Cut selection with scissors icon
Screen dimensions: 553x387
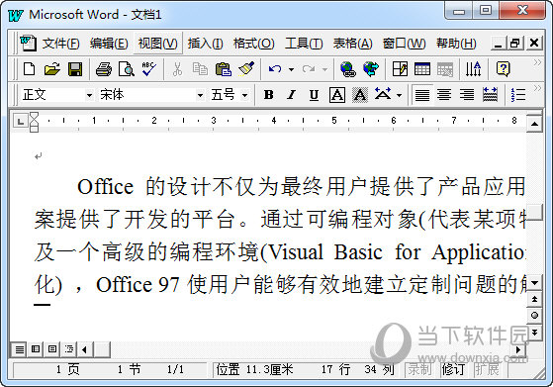click(x=177, y=69)
